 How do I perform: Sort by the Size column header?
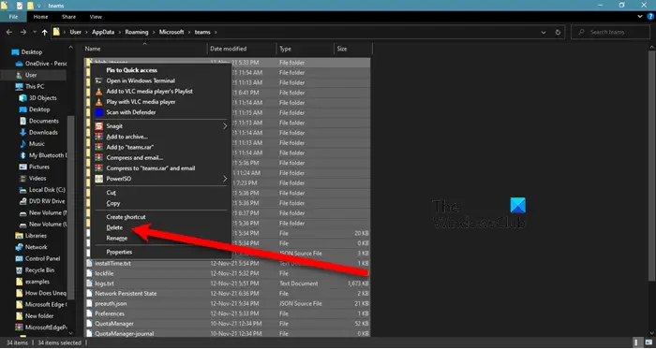click(352, 49)
